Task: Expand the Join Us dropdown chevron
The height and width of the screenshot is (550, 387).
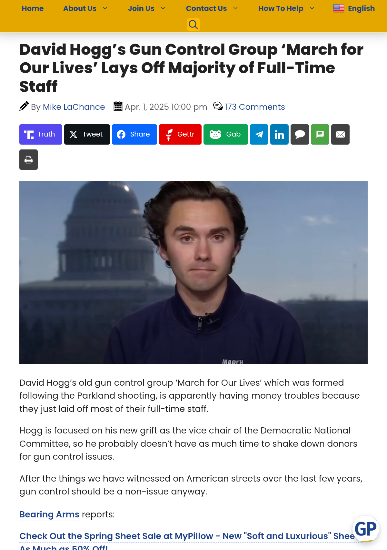Action: click(x=163, y=8)
